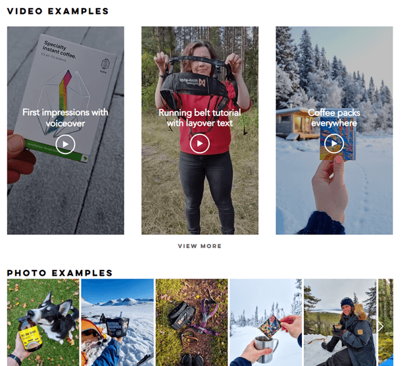Play the Coffee packs everywhere video
413x366 pixels.
pos(334,144)
